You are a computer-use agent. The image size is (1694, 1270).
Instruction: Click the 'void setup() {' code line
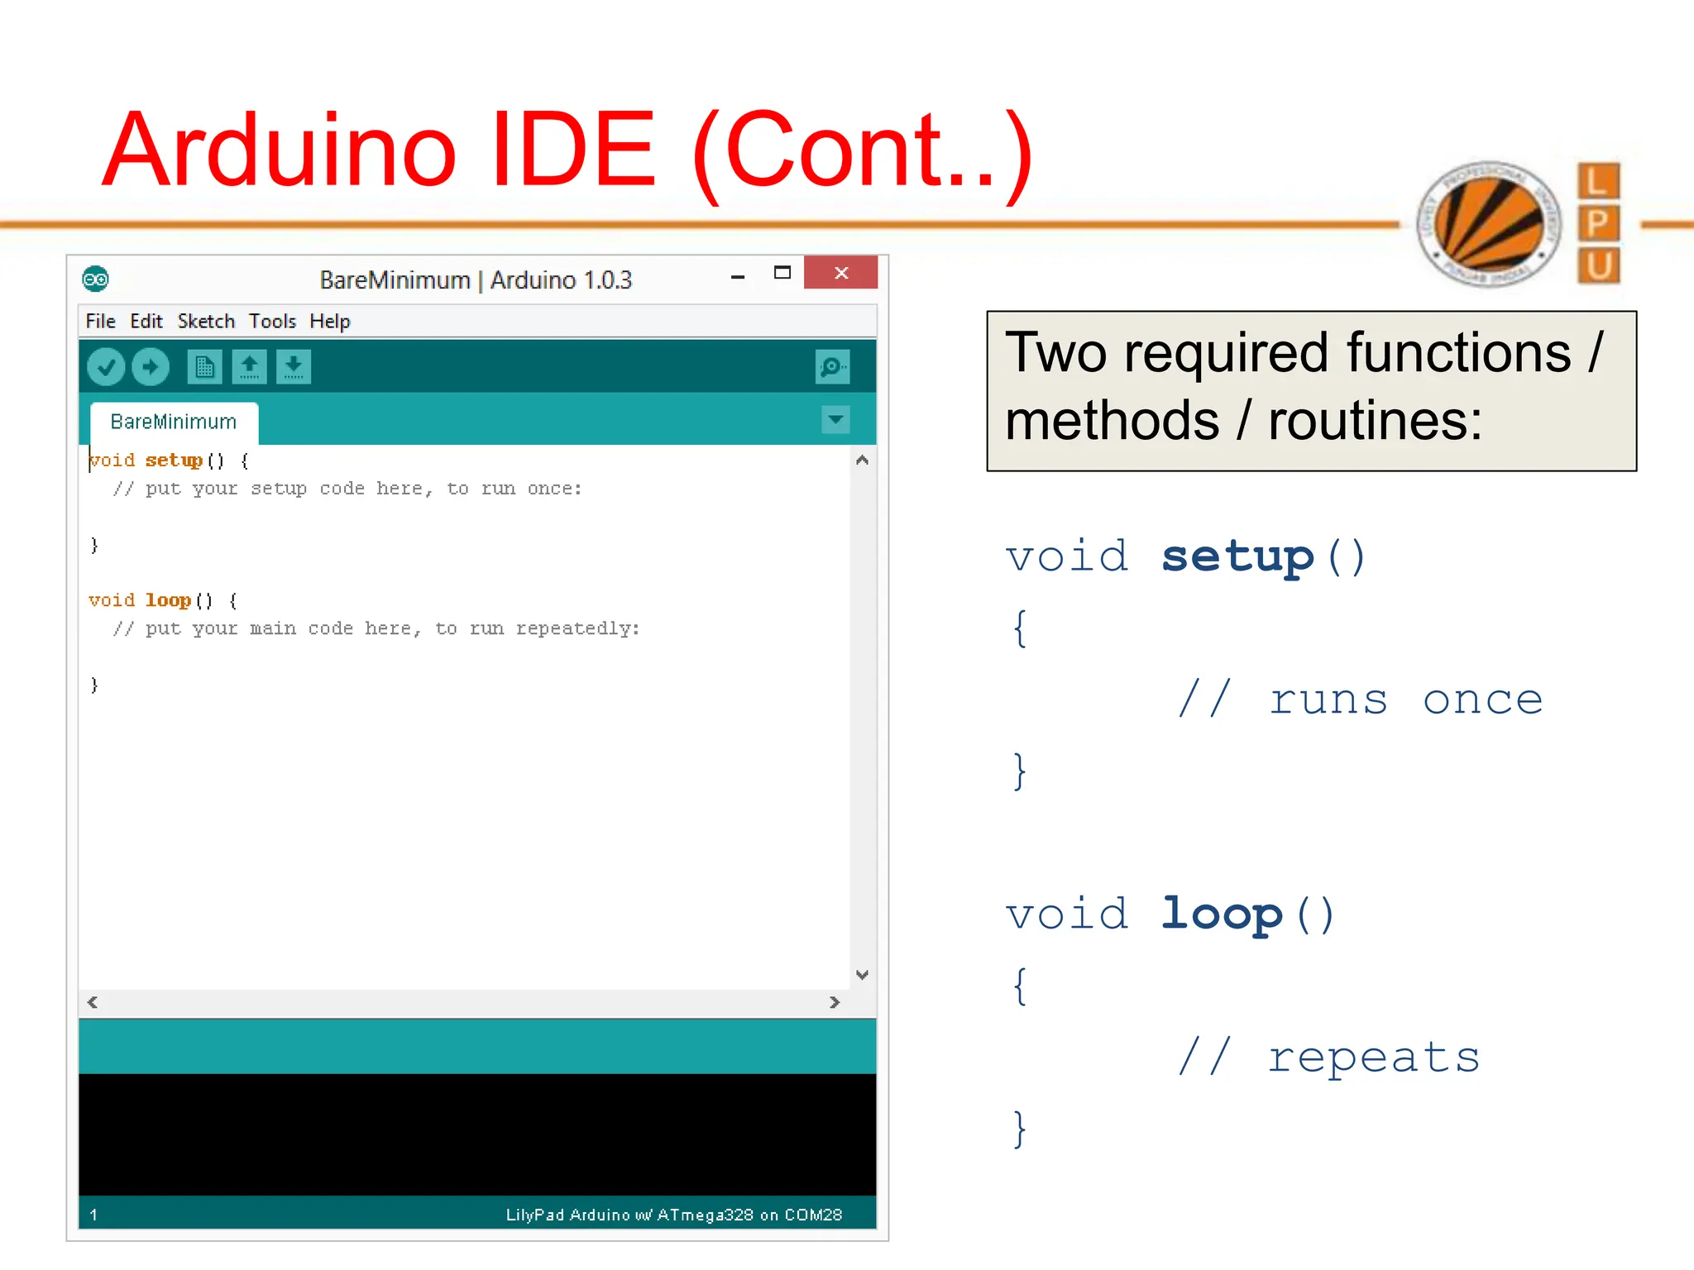click(x=169, y=461)
